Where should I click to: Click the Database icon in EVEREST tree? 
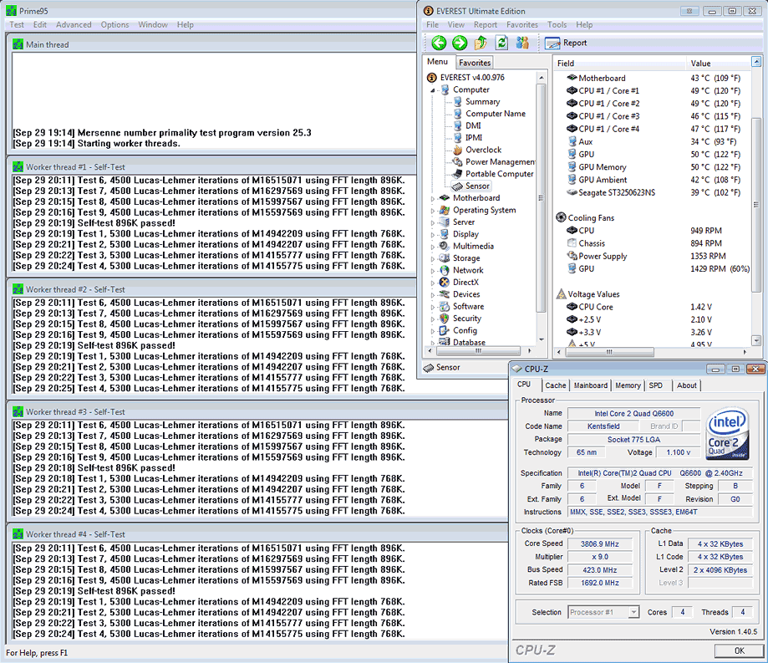click(445, 342)
